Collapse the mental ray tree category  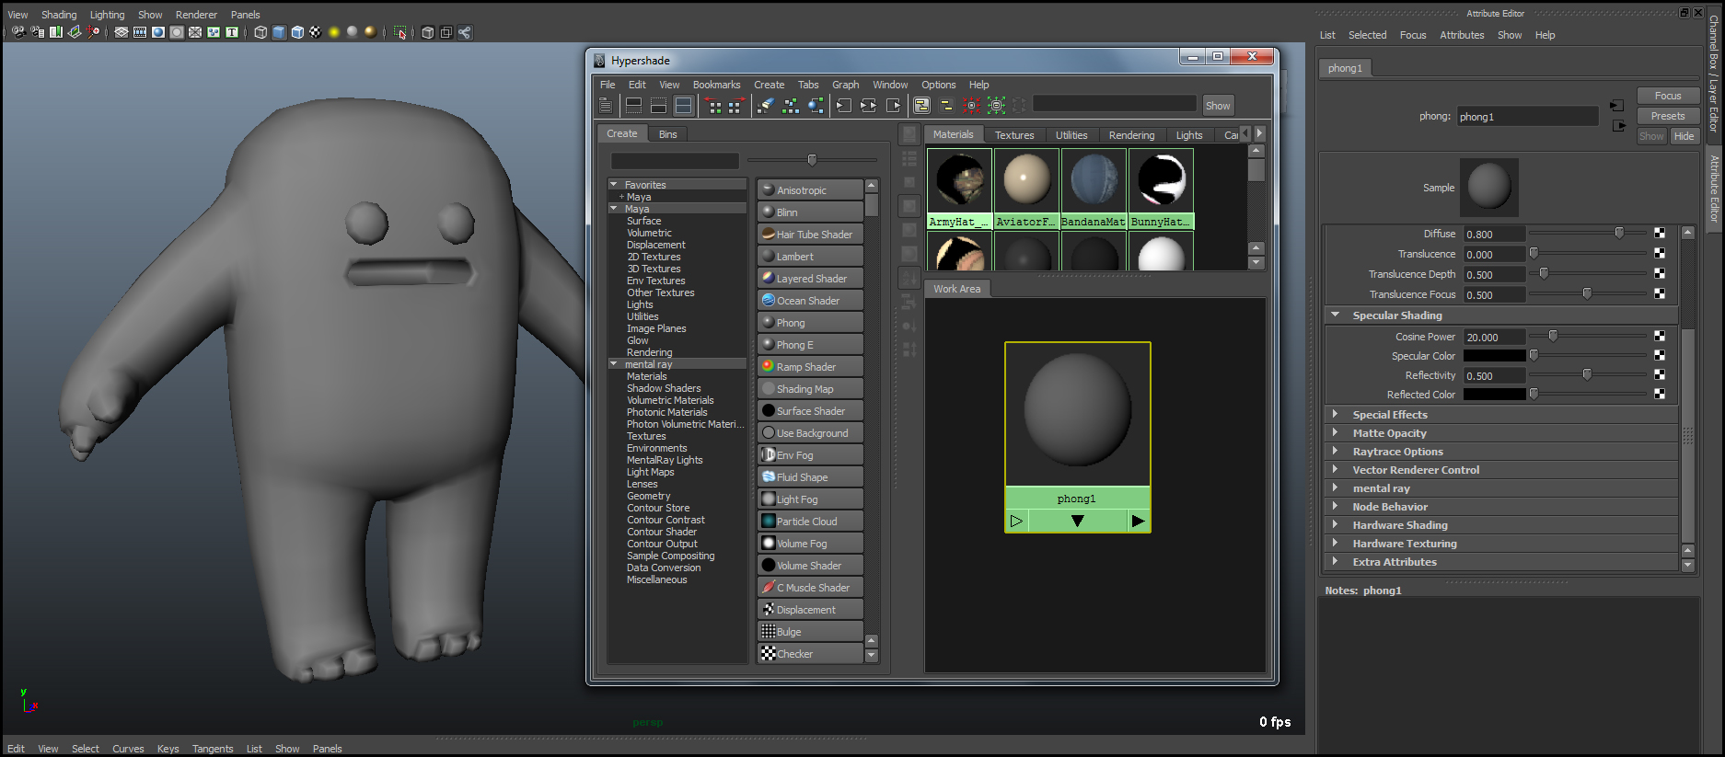point(614,364)
